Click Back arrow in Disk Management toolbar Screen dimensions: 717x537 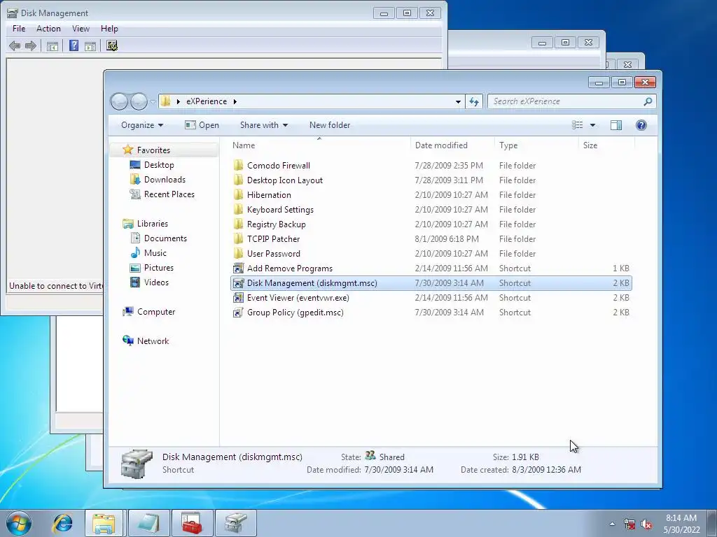[x=15, y=45]
